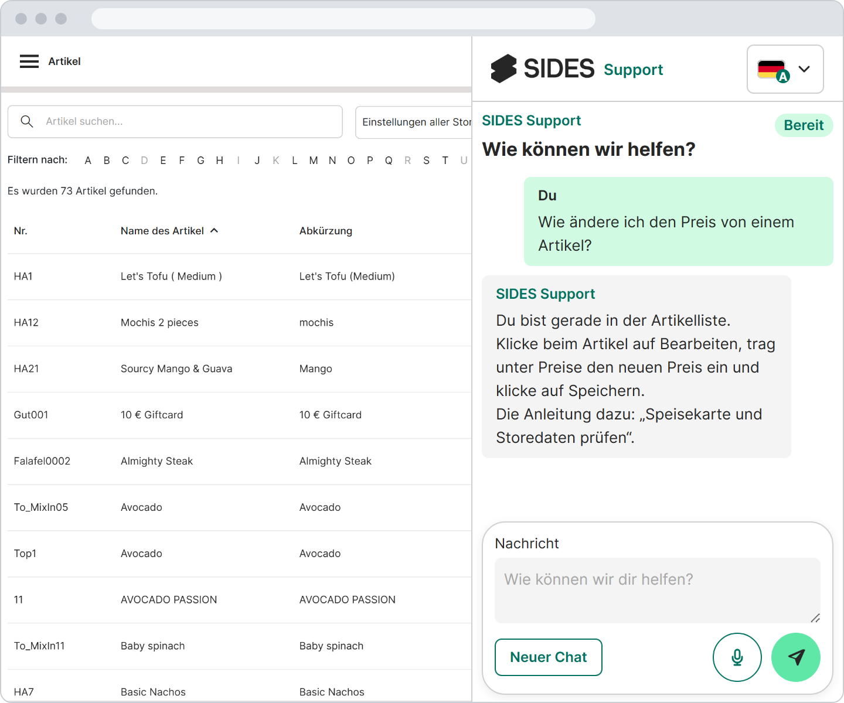Filter articles by letter Q

pyautogui.click(x=389, y=161)
